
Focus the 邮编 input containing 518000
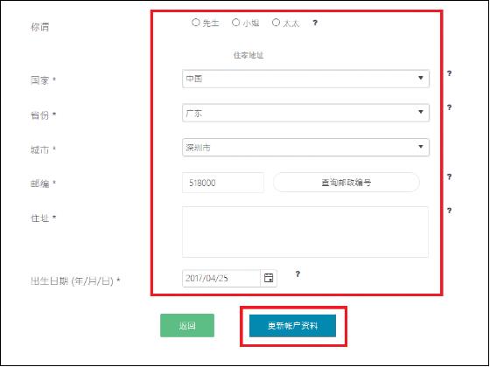[223, 183]
